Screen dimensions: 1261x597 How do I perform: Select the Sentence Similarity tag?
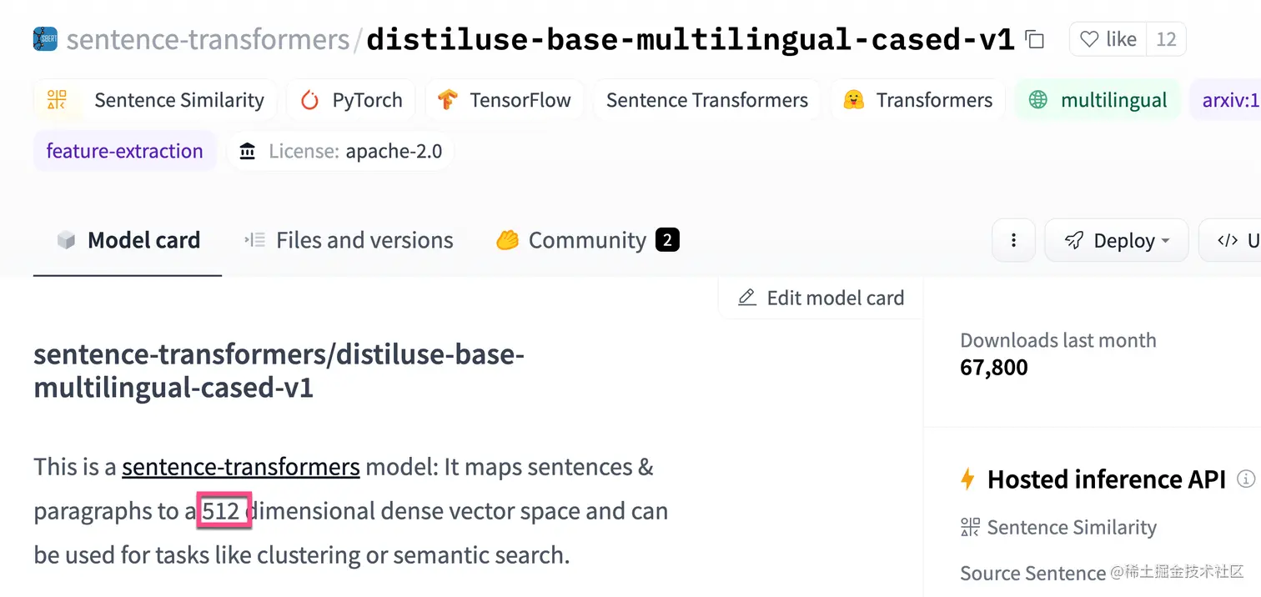pyautogui.click(x=155, y=100)
